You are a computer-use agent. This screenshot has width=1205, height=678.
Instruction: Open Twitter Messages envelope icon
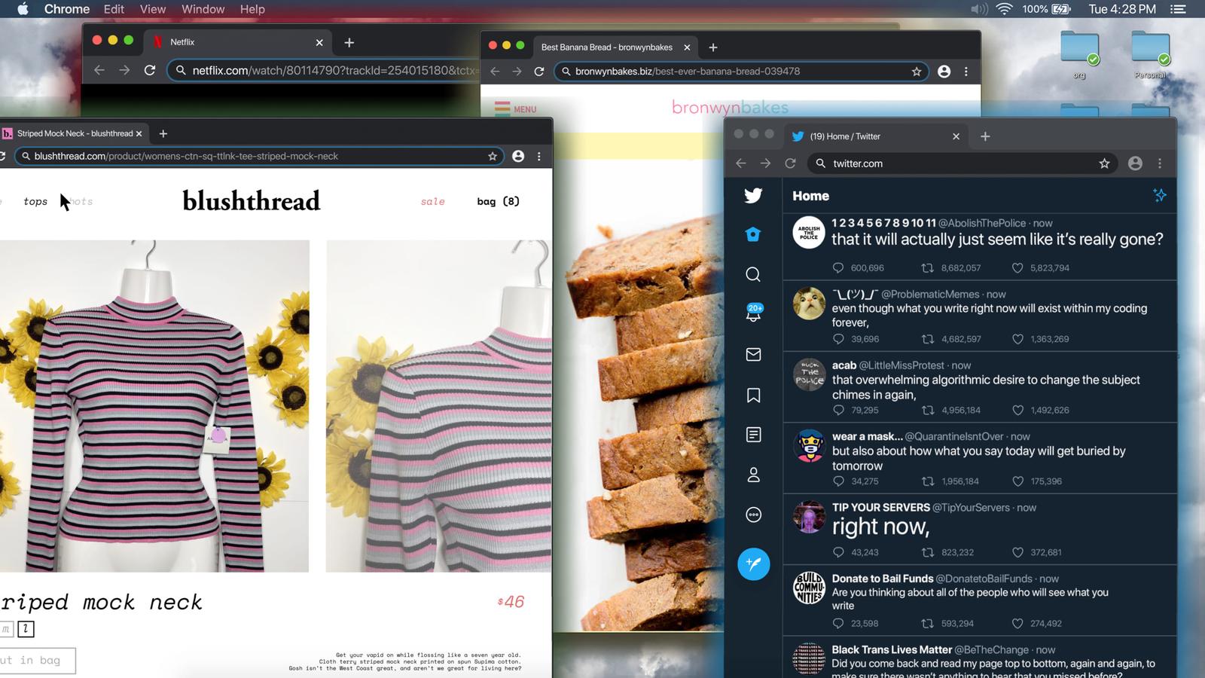click(x=753, y=354)
